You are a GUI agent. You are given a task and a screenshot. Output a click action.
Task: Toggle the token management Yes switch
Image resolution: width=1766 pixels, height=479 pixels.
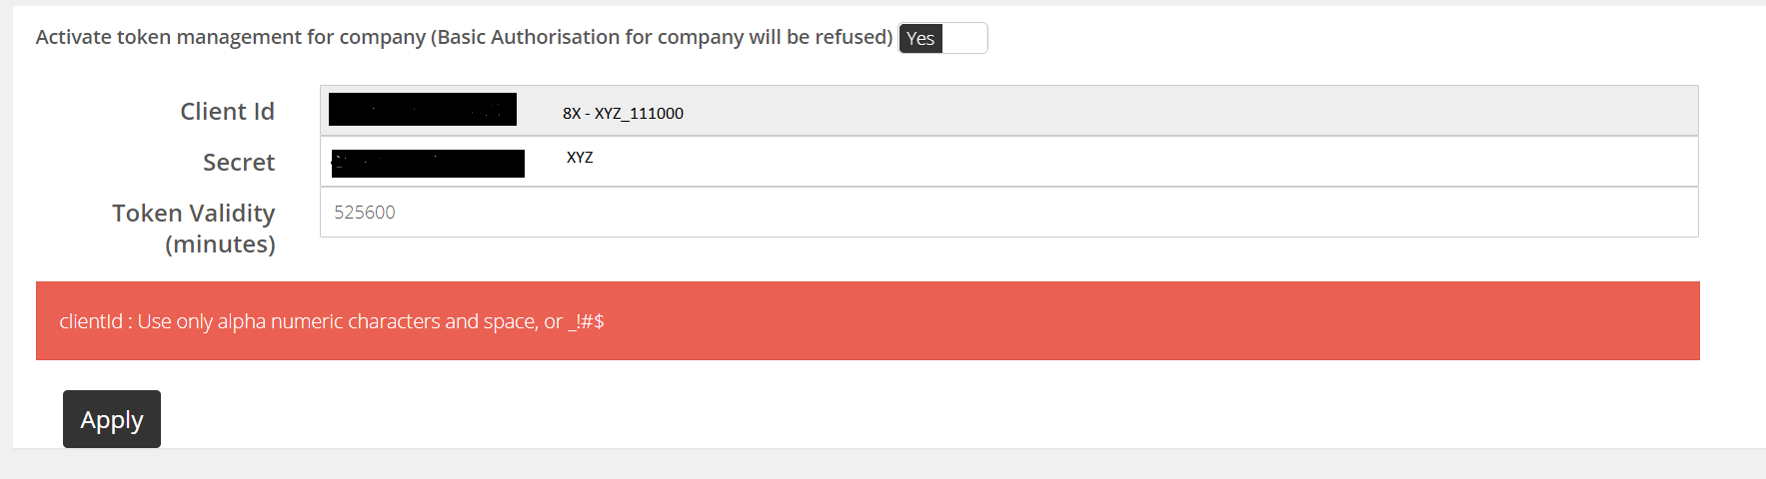click(942, 38)
